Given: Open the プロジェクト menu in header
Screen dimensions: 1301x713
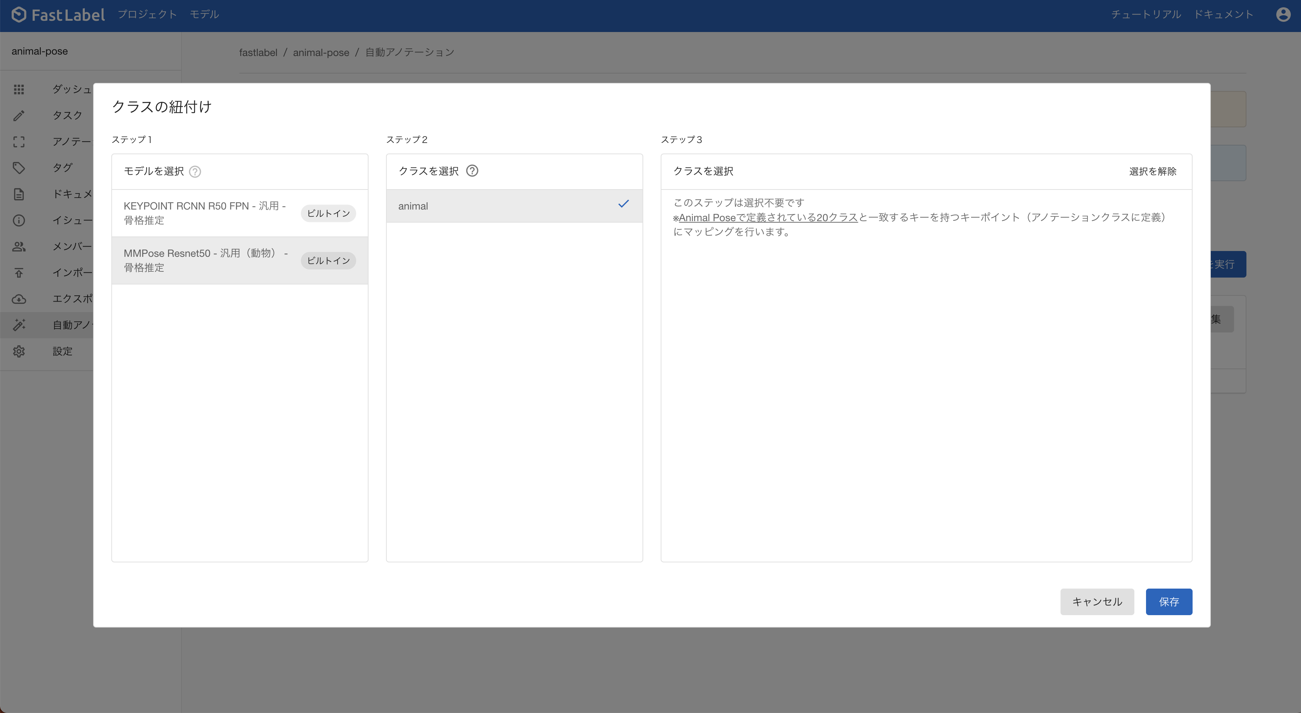Looking at the screenshot, I should tap(147, 15).
